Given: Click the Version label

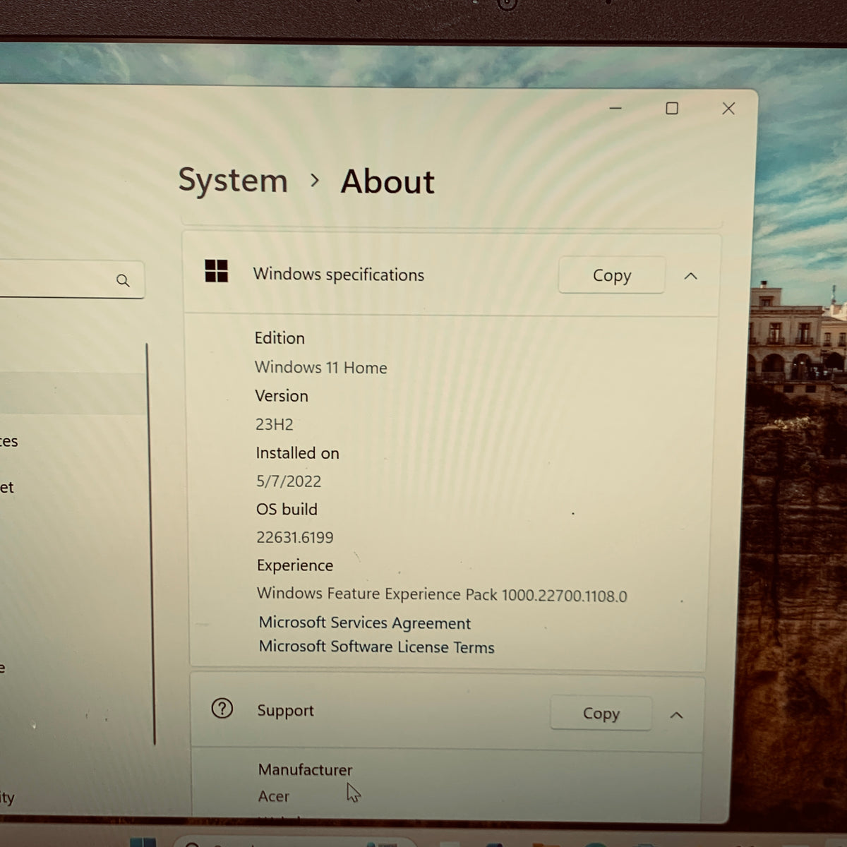Looking at the screenshot, I should [282, 396].
